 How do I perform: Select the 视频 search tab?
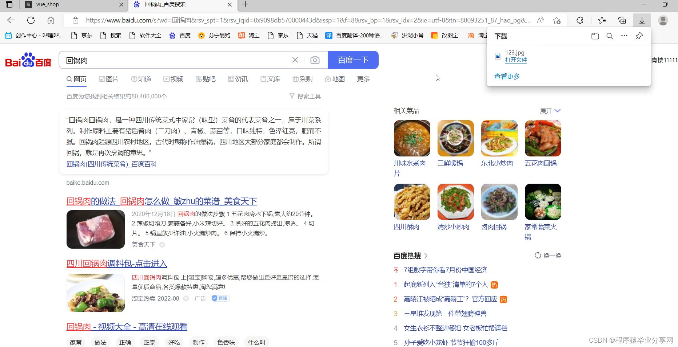pos(174,79)
